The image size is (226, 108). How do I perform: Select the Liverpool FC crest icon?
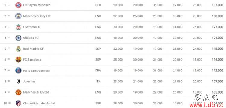point(18,27)
